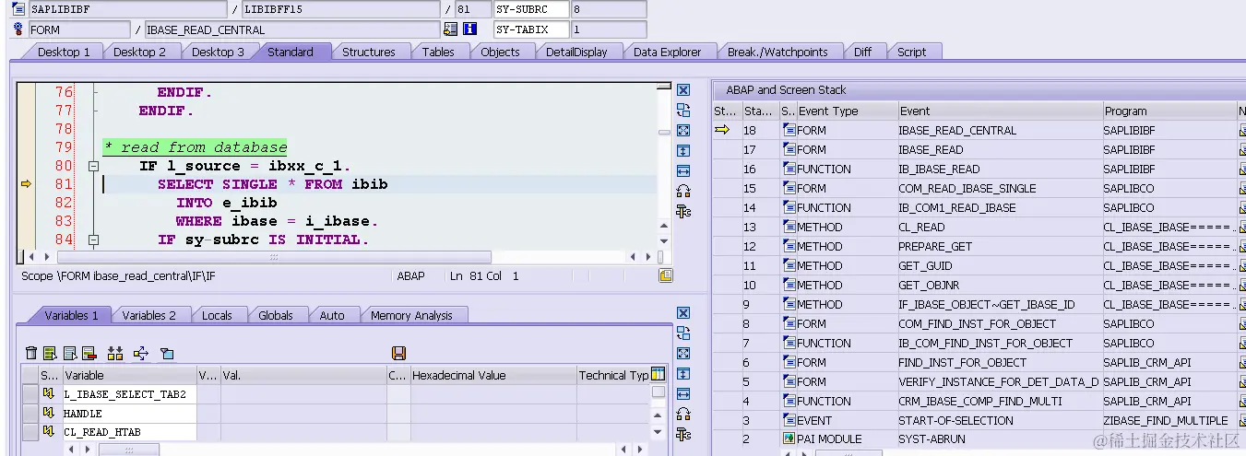Click the comment line 'read from database'
This screenshot has width=1246, height=456.
click(x=195, y=147)
